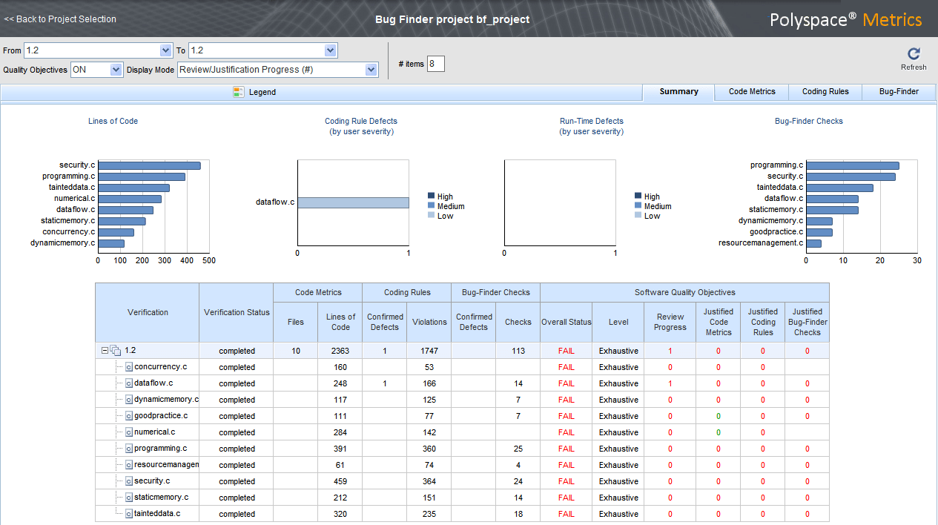Click the Legend icon

238,92
